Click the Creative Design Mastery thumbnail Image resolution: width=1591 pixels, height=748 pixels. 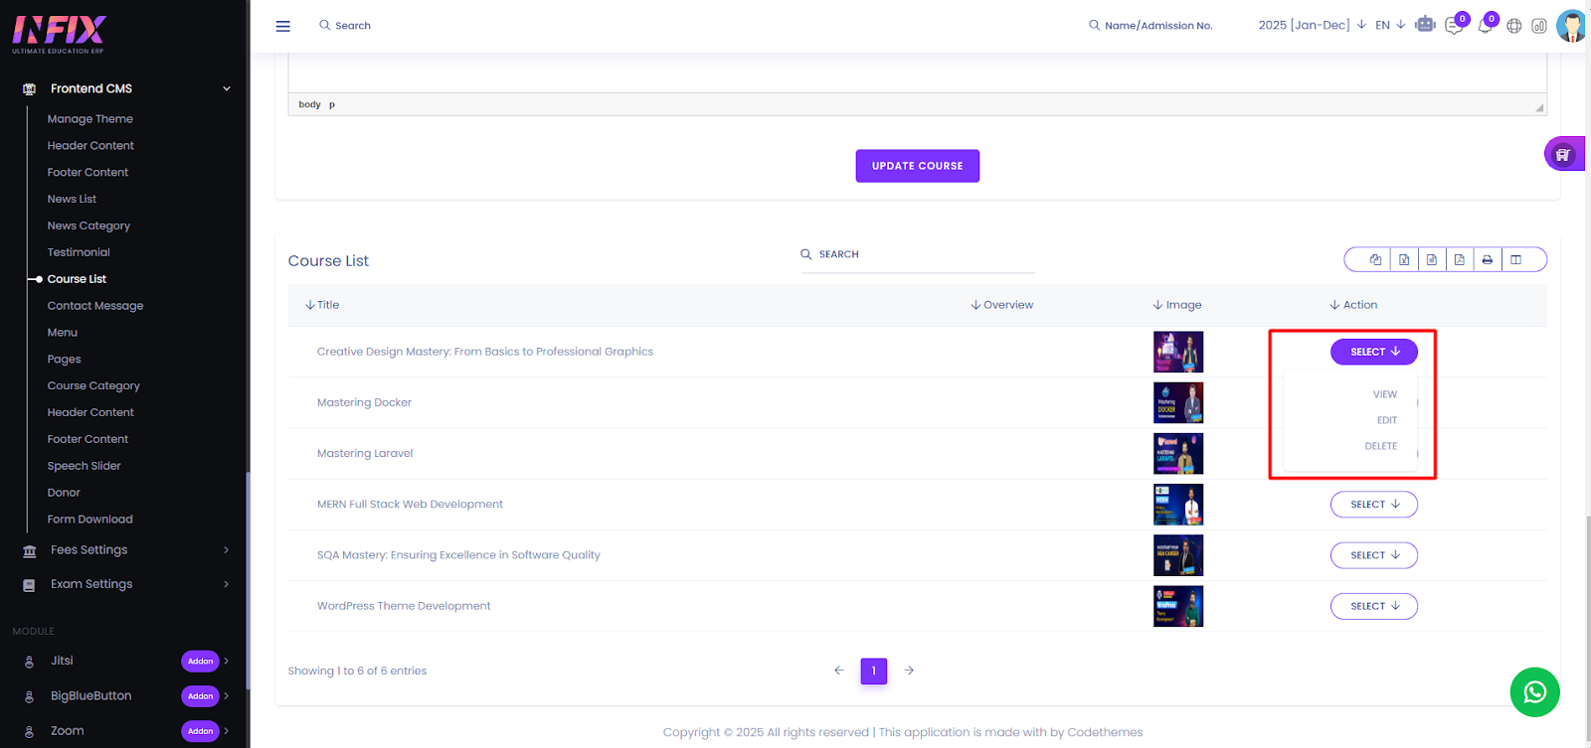coord(1178,352)
